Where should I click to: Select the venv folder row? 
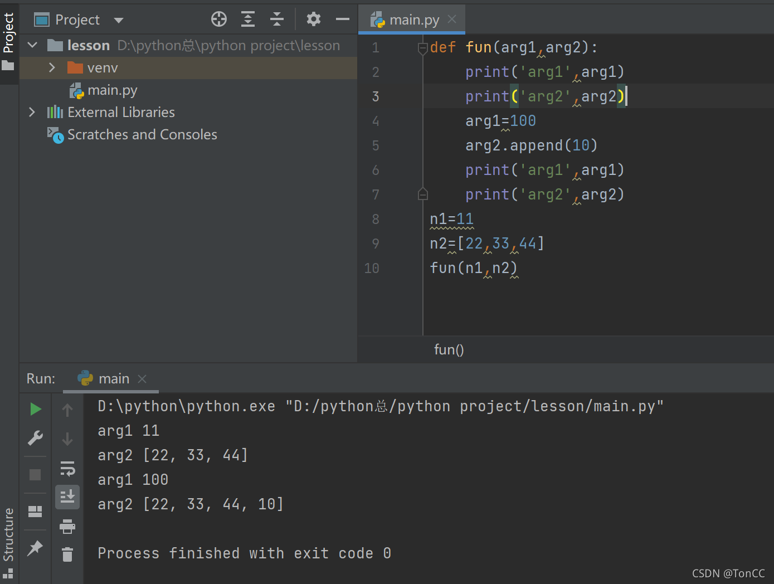(188, 67)
